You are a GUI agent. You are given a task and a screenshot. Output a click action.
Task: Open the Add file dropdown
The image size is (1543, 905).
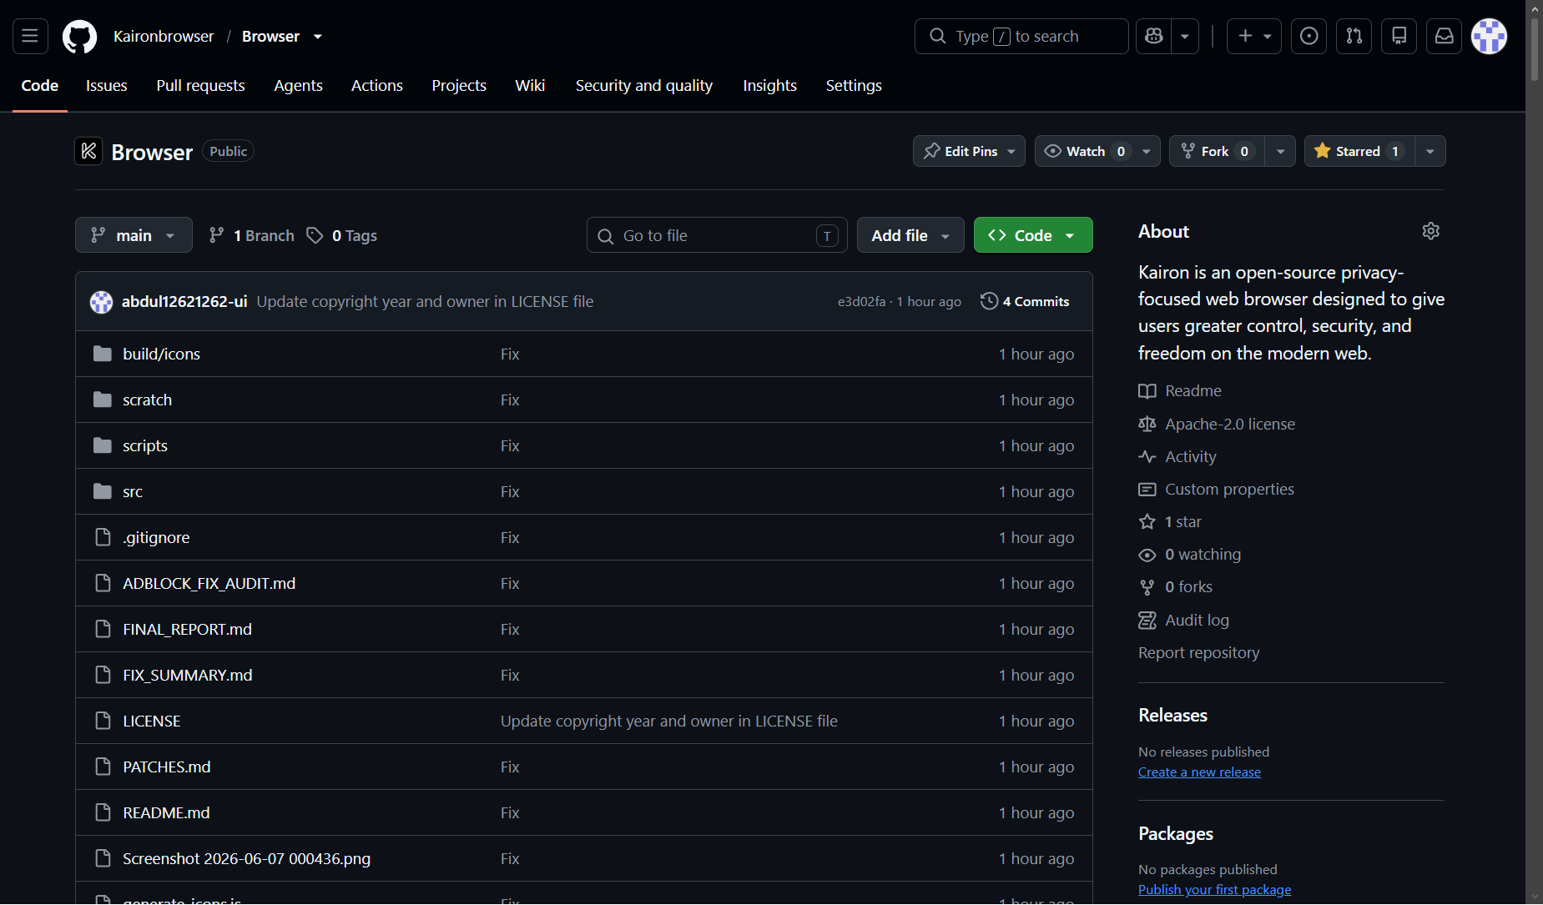point(910,235)
